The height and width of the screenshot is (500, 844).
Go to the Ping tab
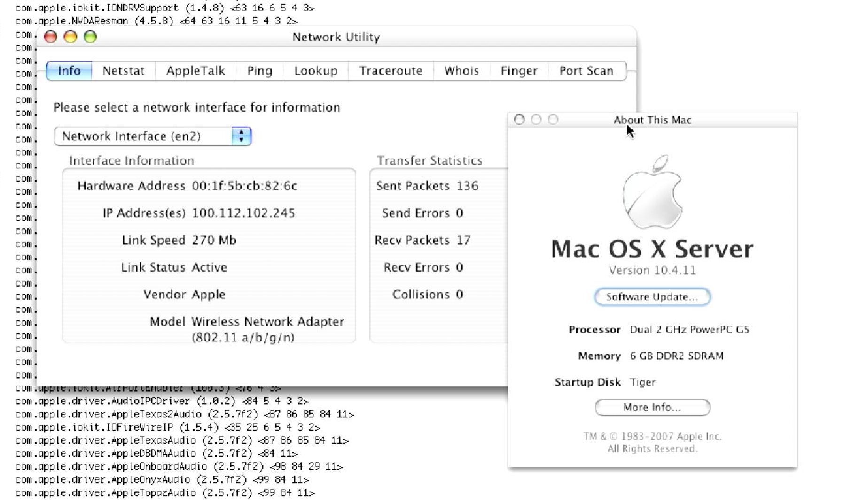point(259,71)
